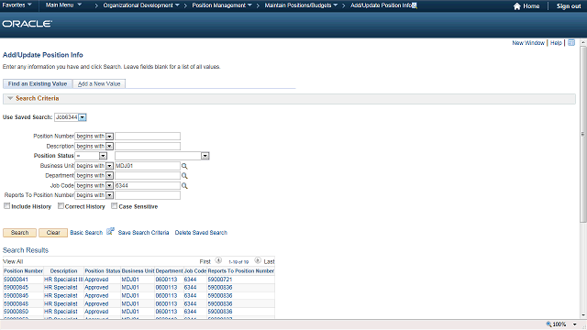Open Use Saved Search dropdown
Image resolution: width=587 pixels, height=330 pixels.
point(83,117)
